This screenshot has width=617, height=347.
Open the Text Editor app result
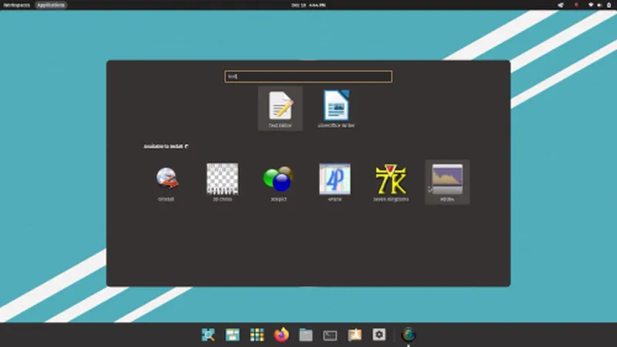point(280,106)
